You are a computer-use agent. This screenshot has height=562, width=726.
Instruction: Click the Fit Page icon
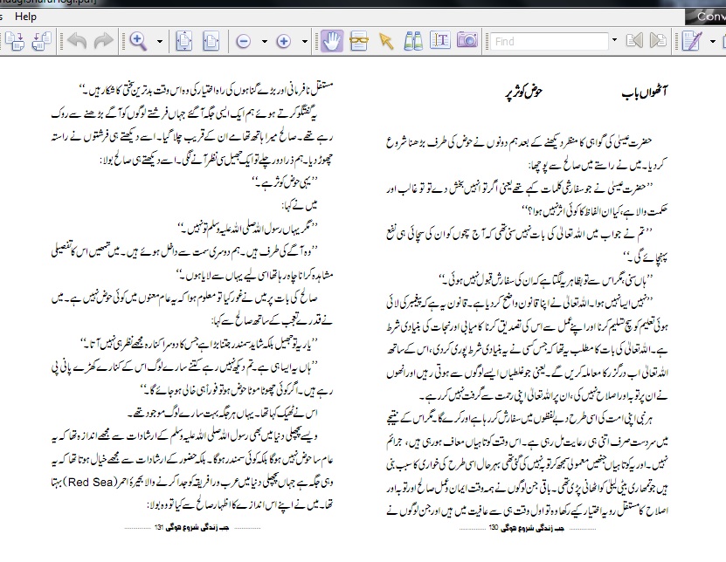pyautogui.click(x=183, y=41)
